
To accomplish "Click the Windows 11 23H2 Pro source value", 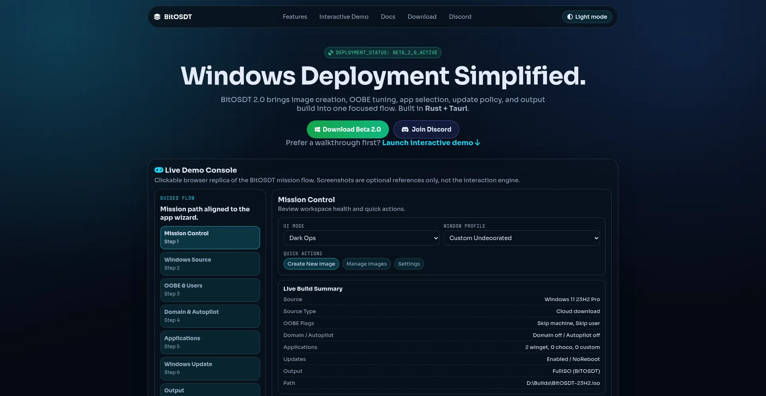I will [572, 299].
